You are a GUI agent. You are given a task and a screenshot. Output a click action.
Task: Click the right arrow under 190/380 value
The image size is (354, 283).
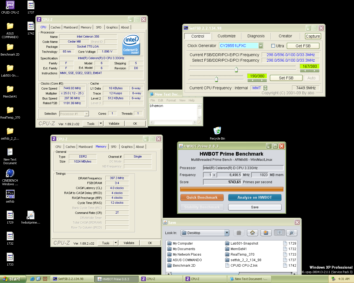[x=262, y=80]
